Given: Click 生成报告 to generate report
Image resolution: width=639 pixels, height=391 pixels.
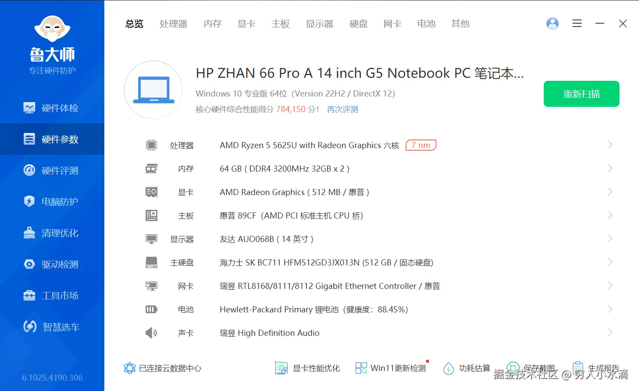Looking at the screenshot, I should 596,368.
